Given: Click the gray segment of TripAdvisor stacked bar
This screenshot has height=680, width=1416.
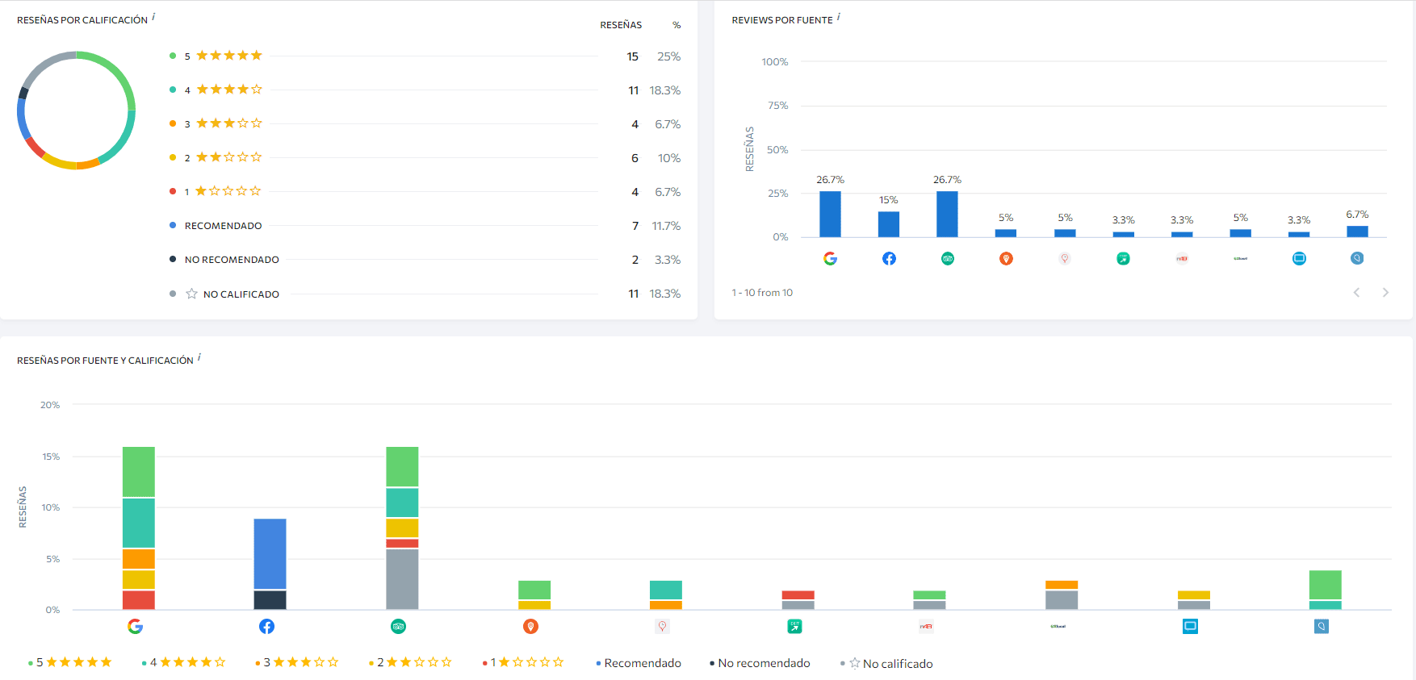Looking at the screenshot, I should click(x=402, y=579).
